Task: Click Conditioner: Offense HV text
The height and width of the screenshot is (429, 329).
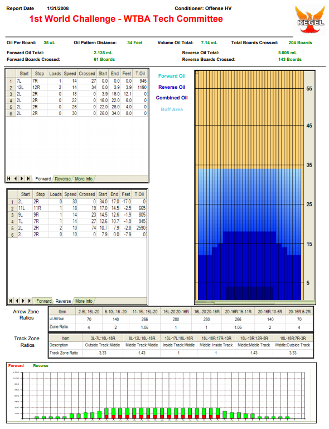Action: [x=203, y=8]
